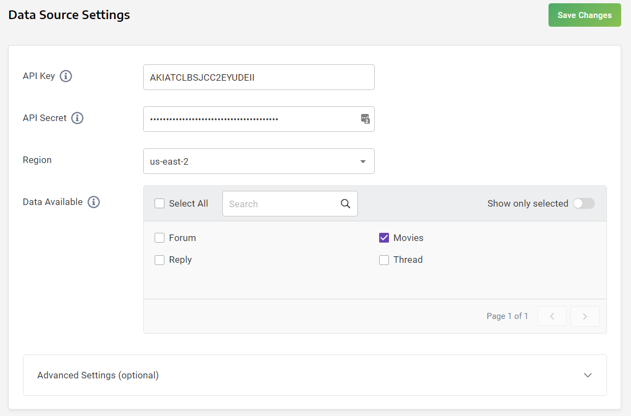Click the Data Available info icon
Image resolution: width=631 pixels, height=416 pixels.
tap(93, 202)
